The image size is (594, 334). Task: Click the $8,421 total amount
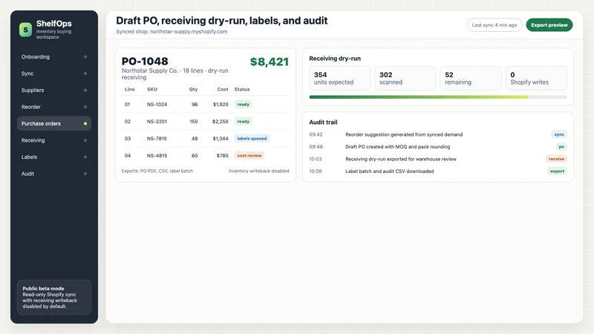click(x=270, y=62)
